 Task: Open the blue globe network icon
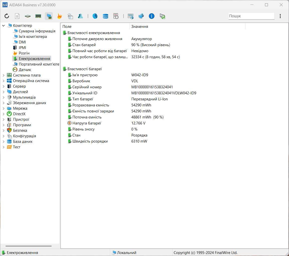pos(141,16)
